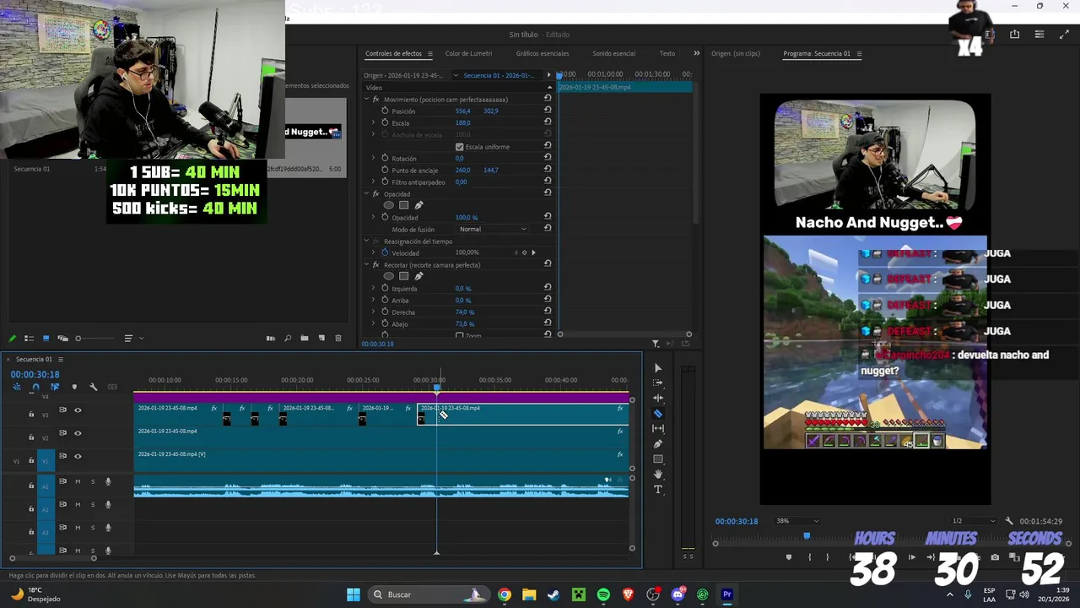Open Program monitor settings wrench
Viewport: 1080px width, 608px height.
(1009, 521)
